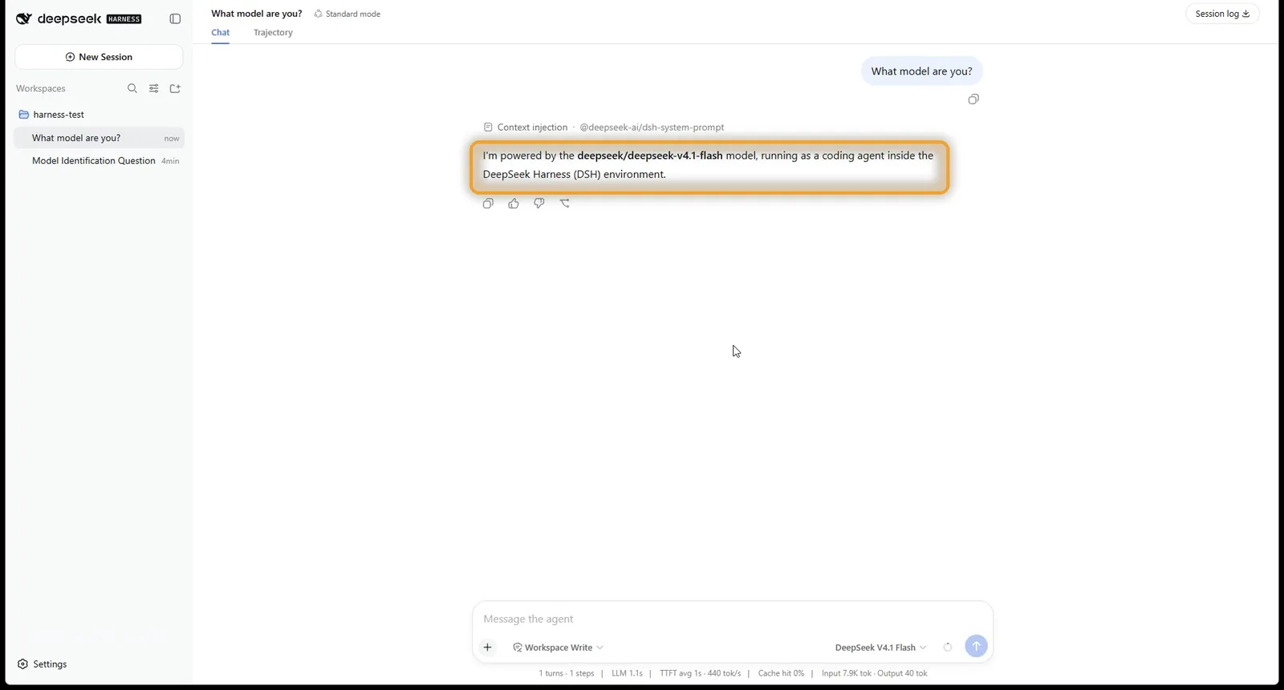Screen dimensions: 1284x690
Task: Open workspace filter settings icon
Action: click(x=154, y=88)
